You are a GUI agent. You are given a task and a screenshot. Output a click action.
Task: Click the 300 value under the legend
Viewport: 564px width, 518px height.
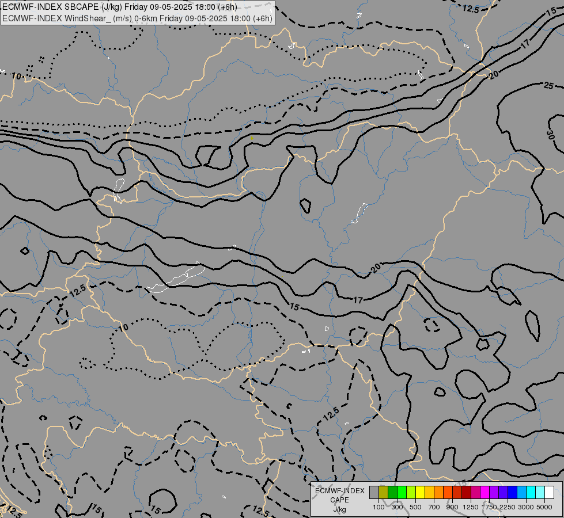397,507
